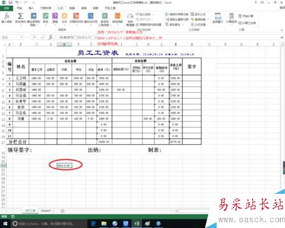Click the Name Box showing E21

[x=11, y=38]
